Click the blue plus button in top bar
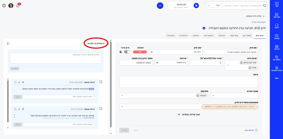The width and height of the screenshot is (283, 139). (160, 6)
